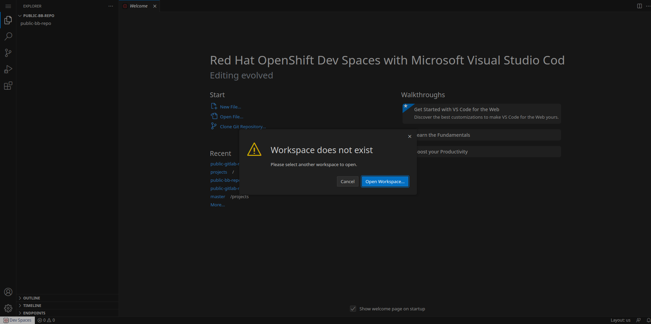Toggle Show welcome page on startup

[353, 309]
